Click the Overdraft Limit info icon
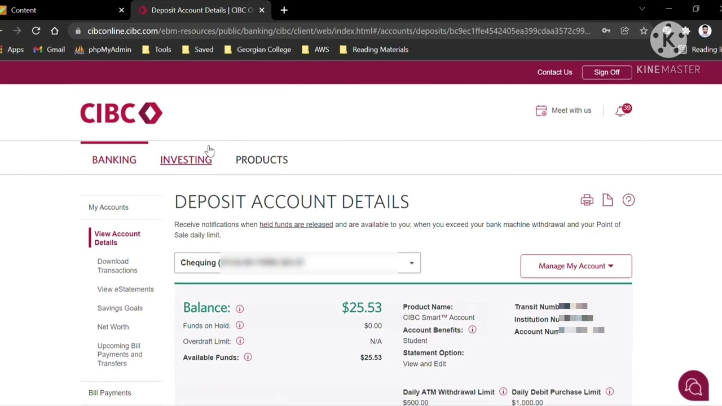Image resolution: width=722 pixels, height=406 pixels. [x=240, y=341]
